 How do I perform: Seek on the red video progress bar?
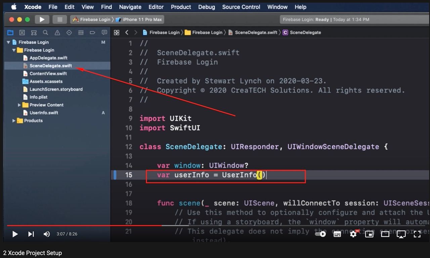click(x=84, y=225)
